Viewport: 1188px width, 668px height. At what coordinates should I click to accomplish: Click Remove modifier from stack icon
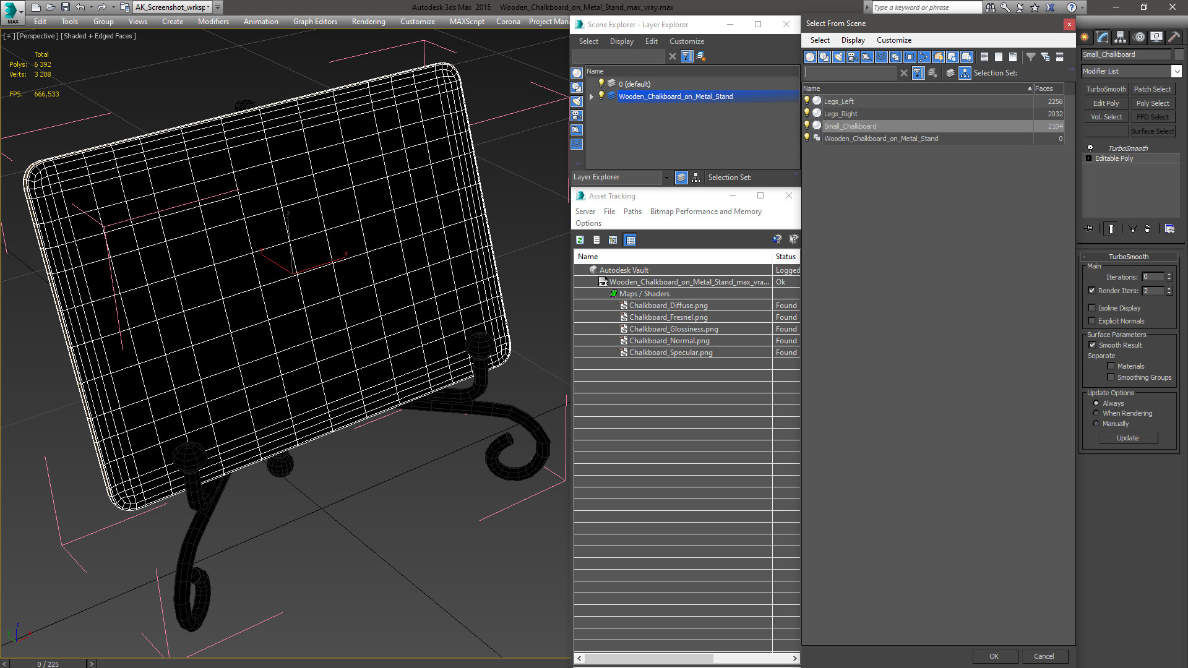[1148, 229]
